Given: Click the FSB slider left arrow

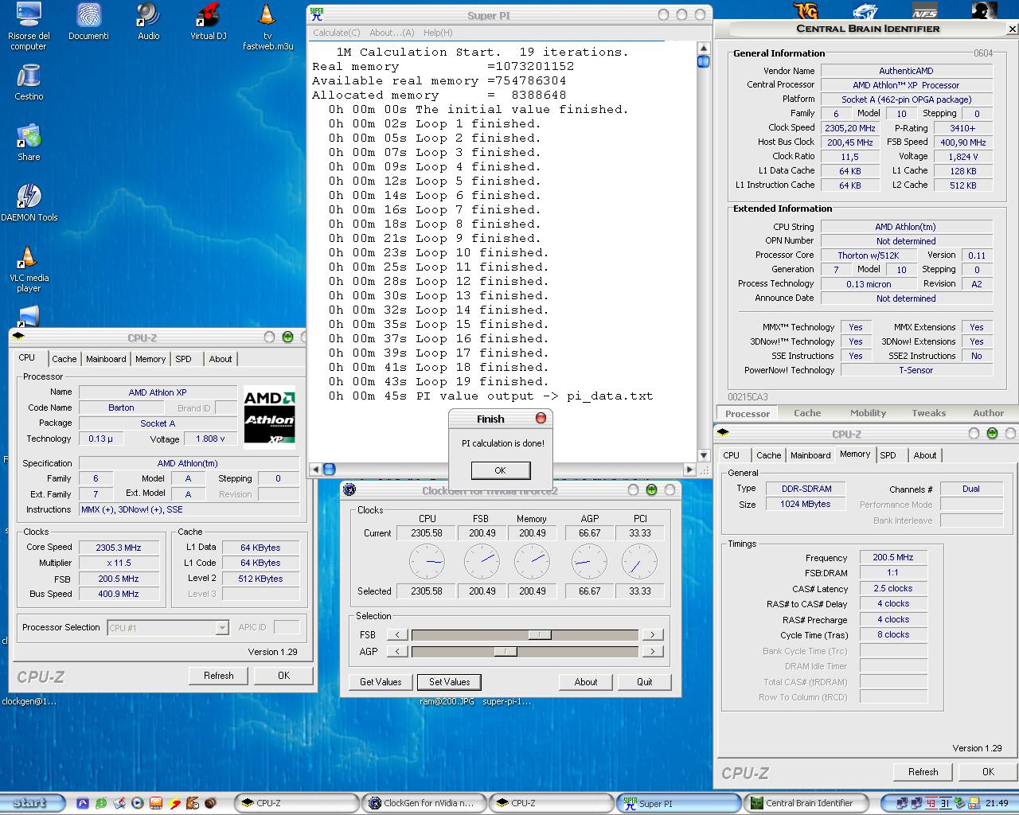Looking at the screenshot, I should (397, 635).
